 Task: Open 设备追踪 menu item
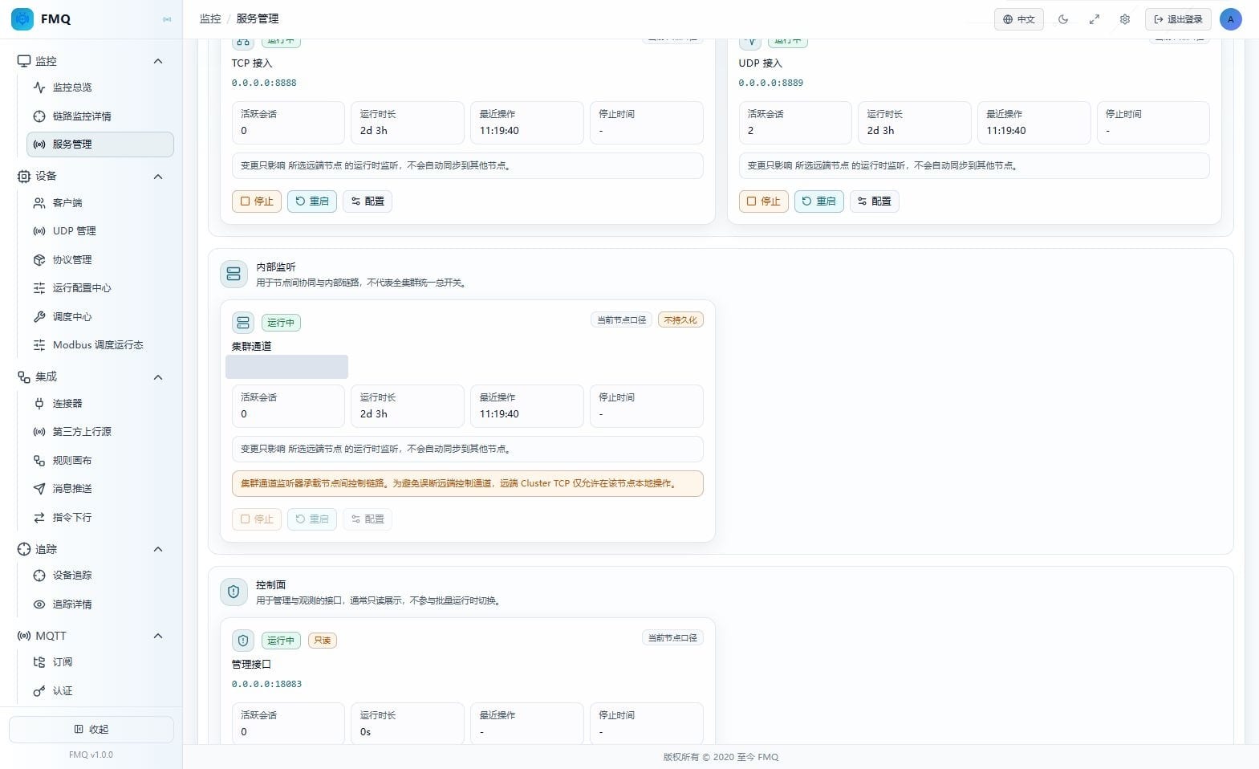pos(100,576)
